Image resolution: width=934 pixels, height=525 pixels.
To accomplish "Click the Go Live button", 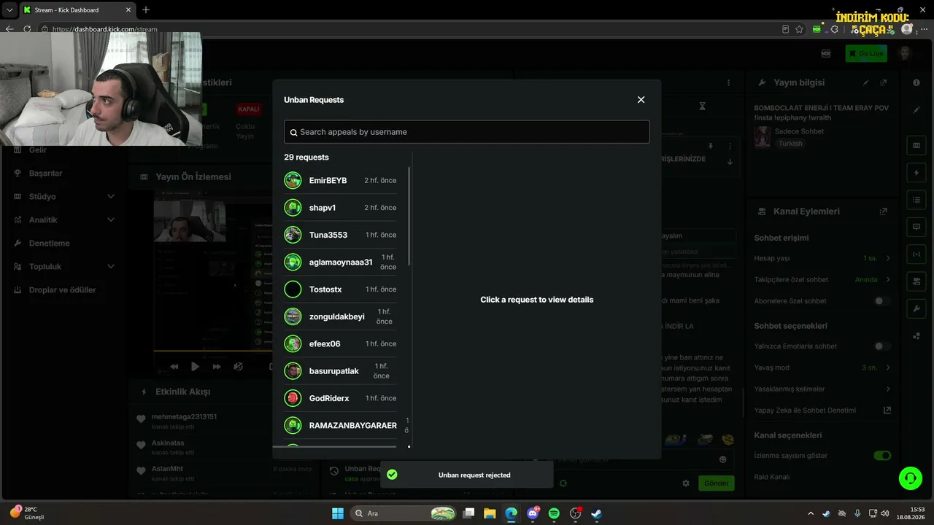I will coord(865,53).
